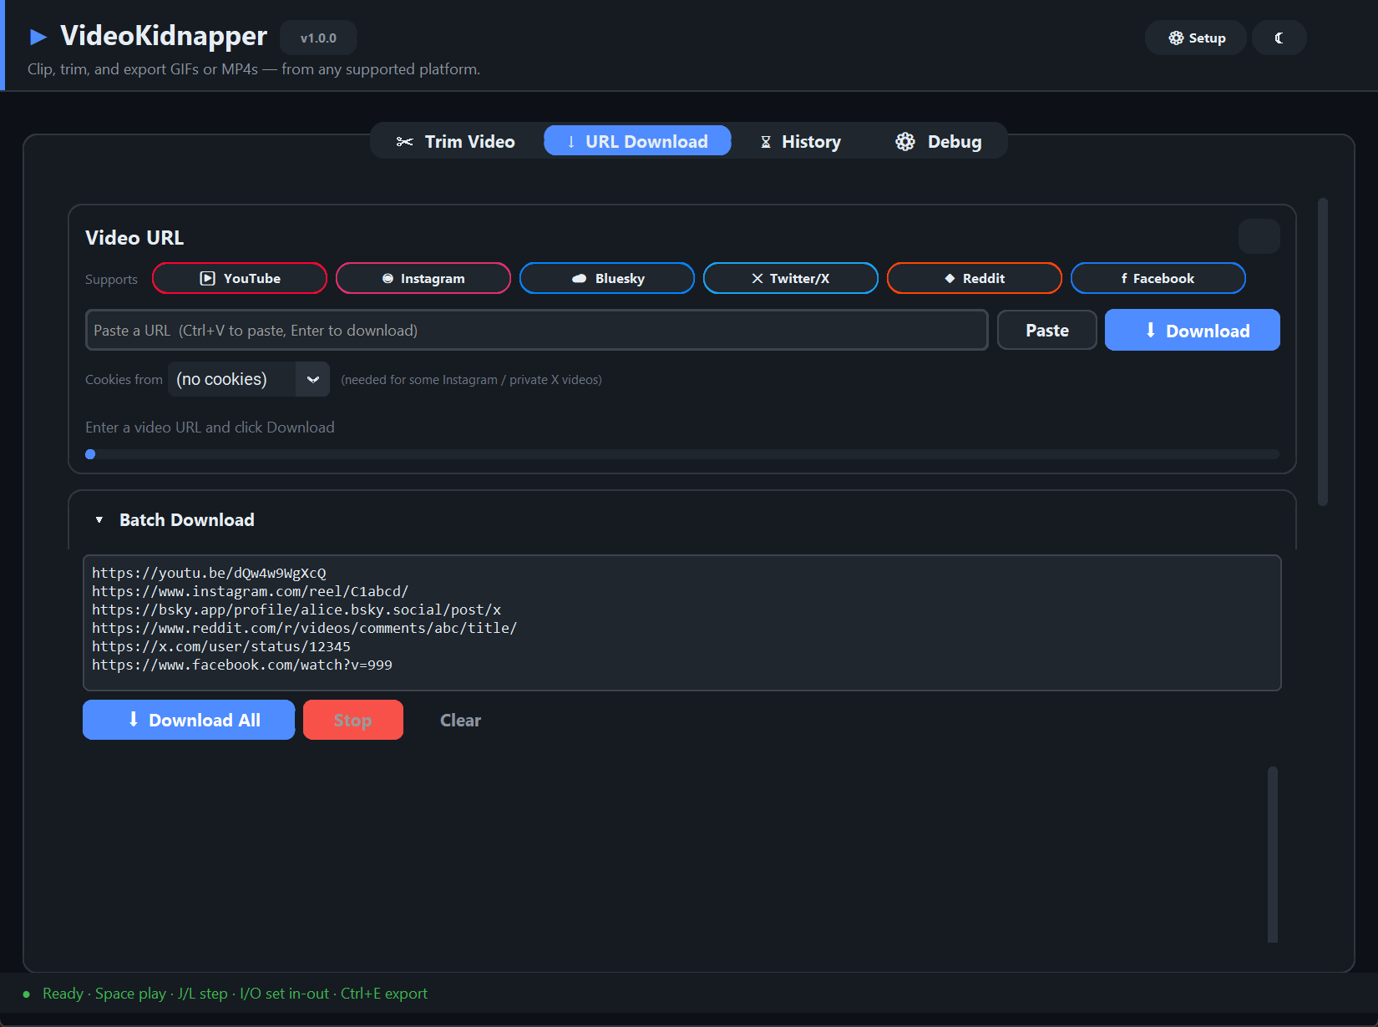The width and height of the screenshot is (1378, 1027).
Task: Select the Twitter/X platform chip
Action: point(791,278)
